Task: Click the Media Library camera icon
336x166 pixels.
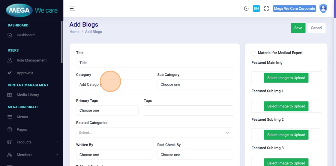Action: pos(10,95)
